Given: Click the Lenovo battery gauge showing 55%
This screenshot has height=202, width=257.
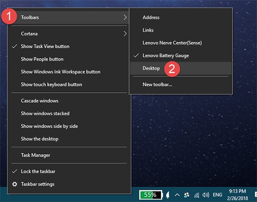Looking at the screenshot, I should 151,195.
